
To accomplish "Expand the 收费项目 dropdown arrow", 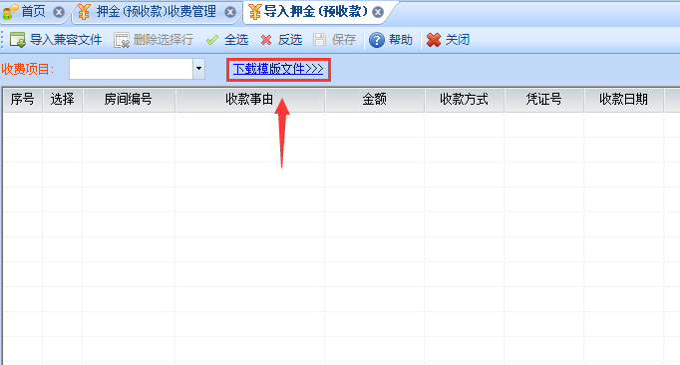I will click(x=198, y=69).
